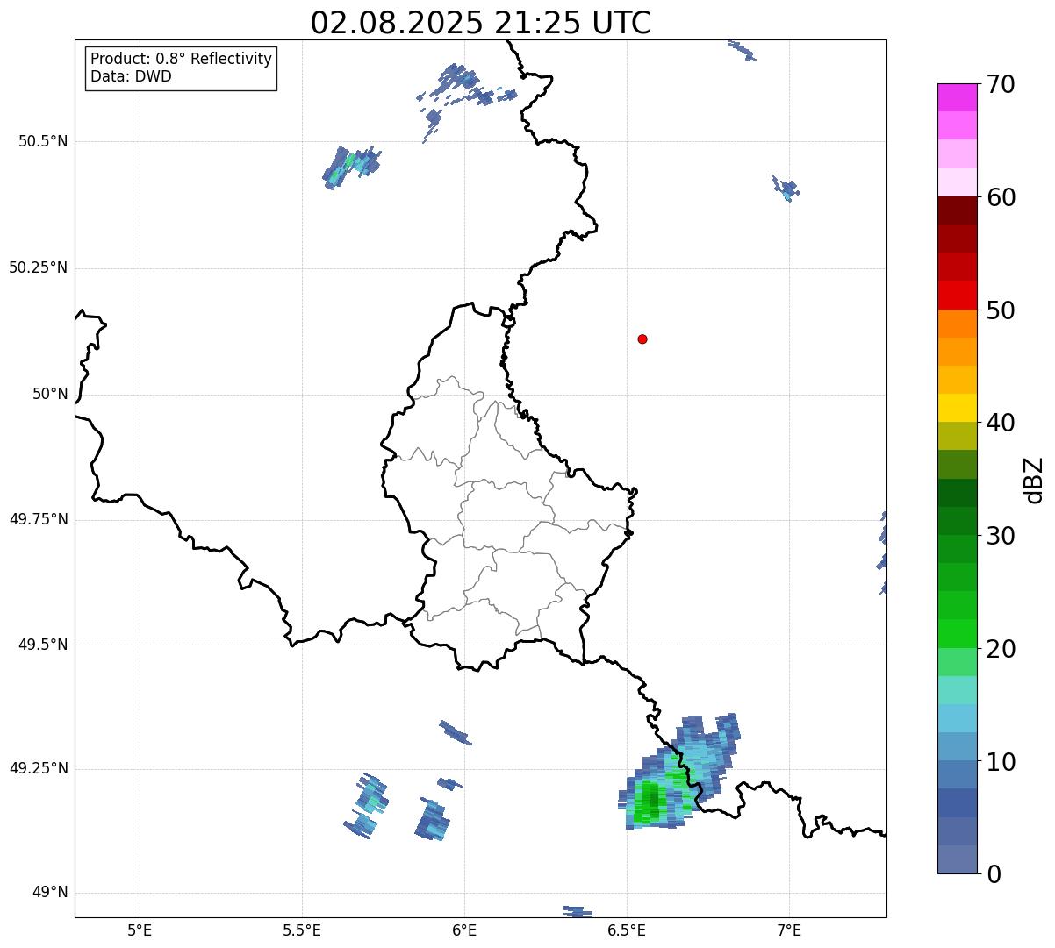The image size is (1055, 948).
Task: Click the 50.25°N latitude axis label
Action: point(38,267)
